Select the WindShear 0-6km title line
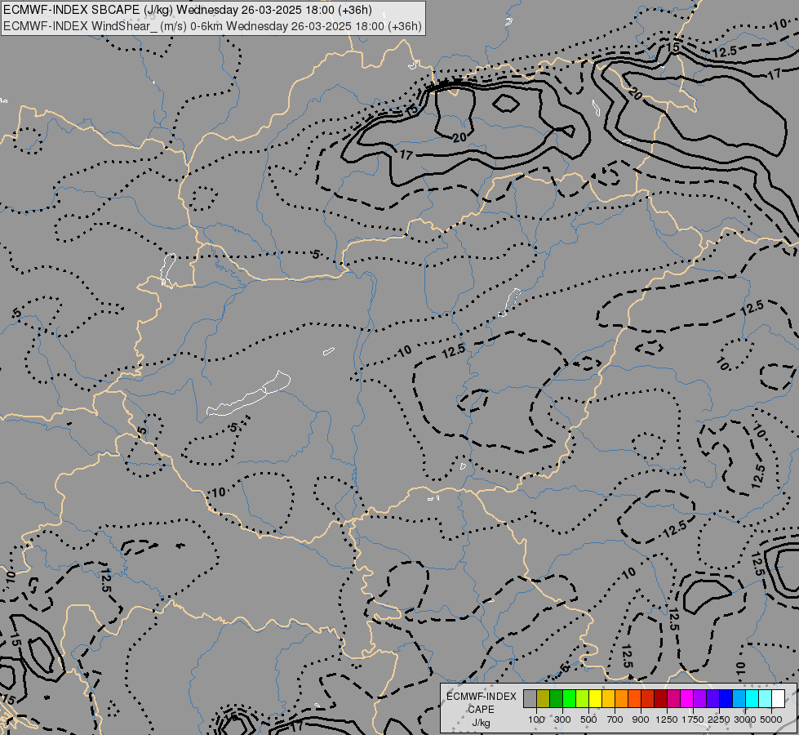This screenshot has width=799, height=735. point(212,25)
